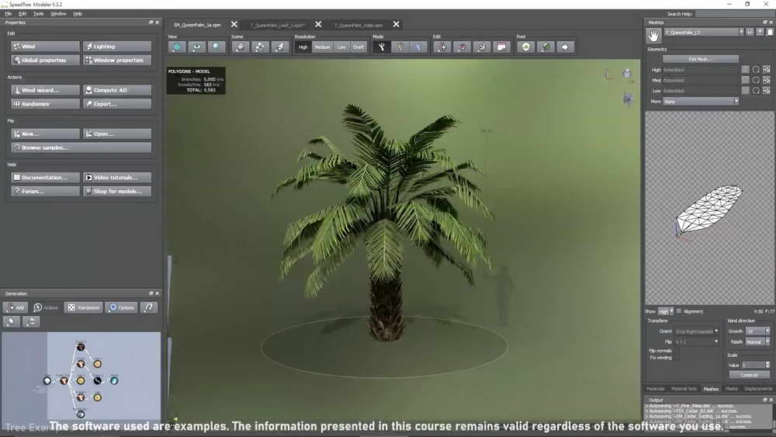The width and height of the screenshot is (776, 437).
Task: Click the Wind wizard button
Action: 45,90
